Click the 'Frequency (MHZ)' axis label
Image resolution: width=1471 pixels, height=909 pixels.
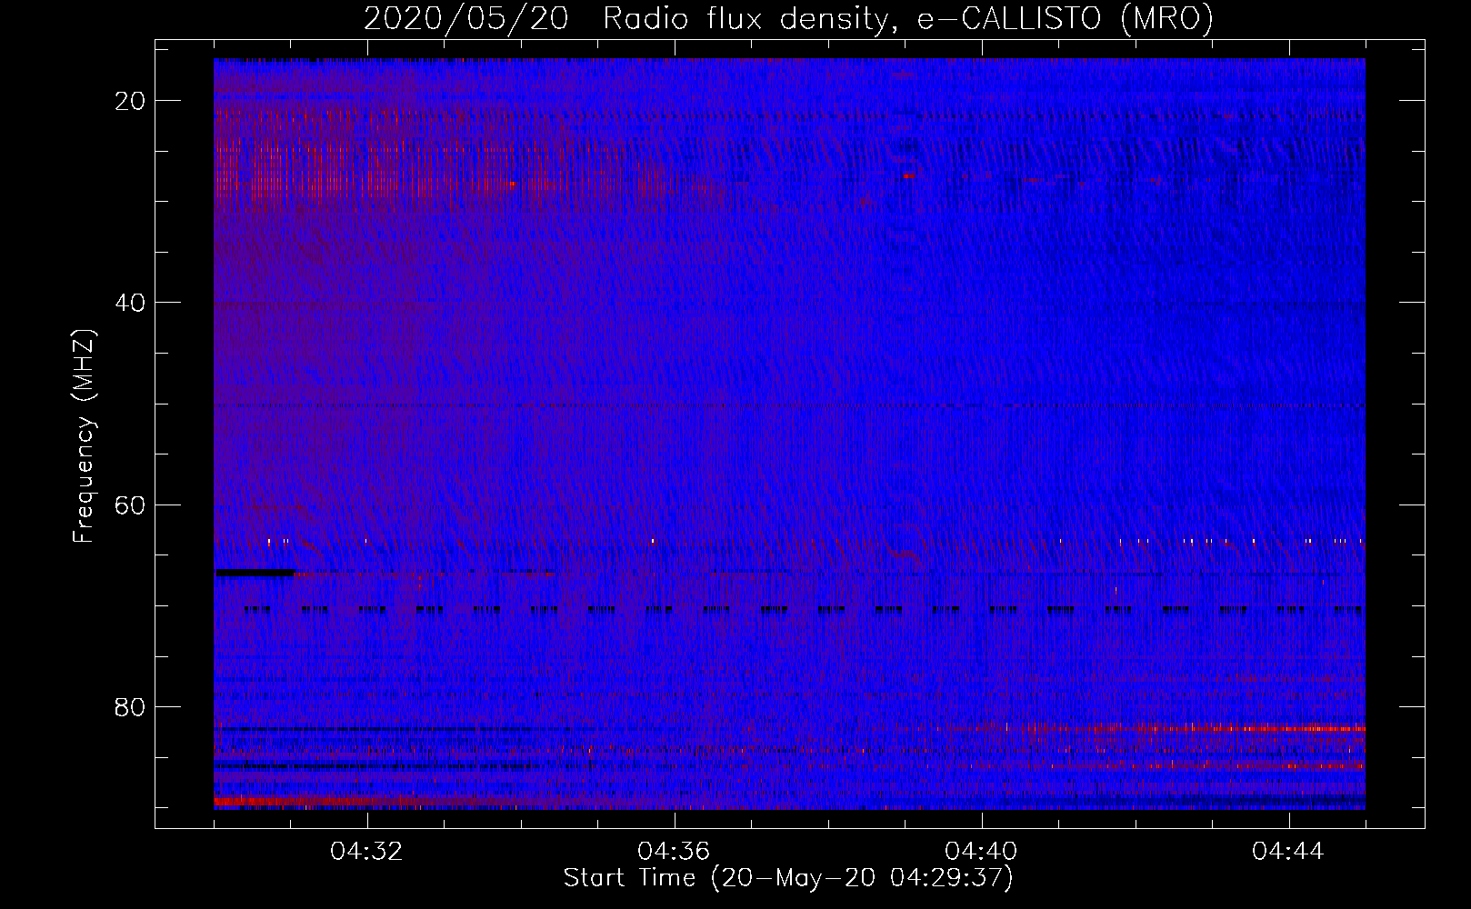pyautogui.click(x=84, y=435)
